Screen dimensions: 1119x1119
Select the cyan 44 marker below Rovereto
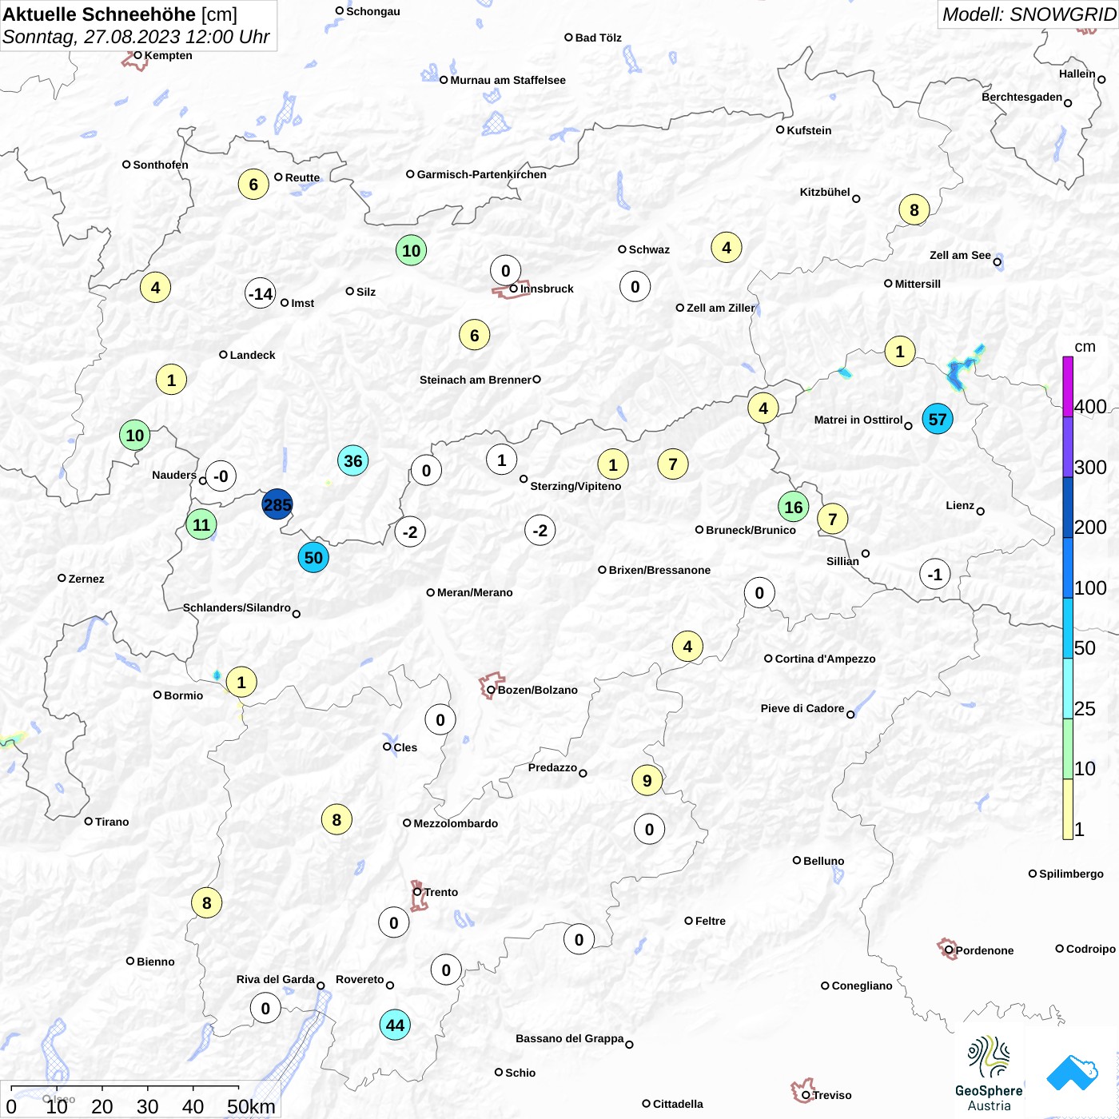click(x=395, y=1025)
